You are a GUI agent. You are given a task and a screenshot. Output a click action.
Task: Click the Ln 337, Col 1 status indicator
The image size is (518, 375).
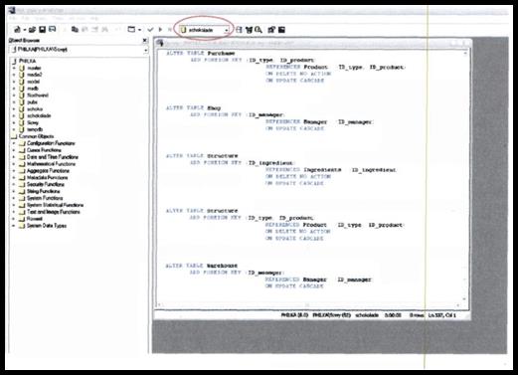[442, 315]
